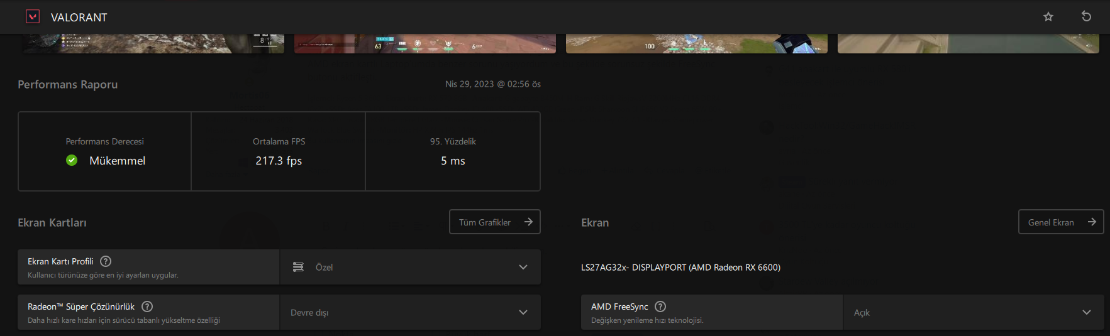This screenshot has height=336, width=1110.
Task: Click the Ekran Kartları section heading
Action: point(52,222)
